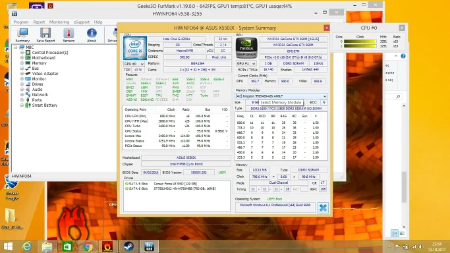Open Google Chrome from the taskbar
This screenshot has width=450, height=253.
(88, 246)
